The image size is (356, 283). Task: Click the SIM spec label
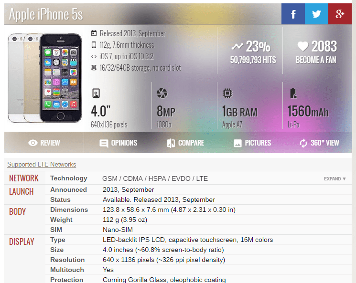point(56,230)
